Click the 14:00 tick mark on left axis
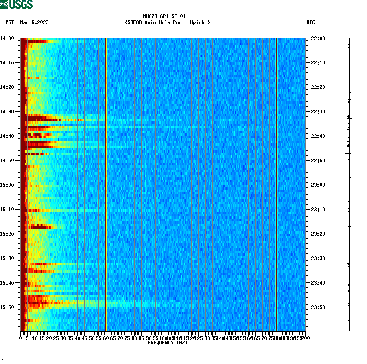 (x=17, y=38)
